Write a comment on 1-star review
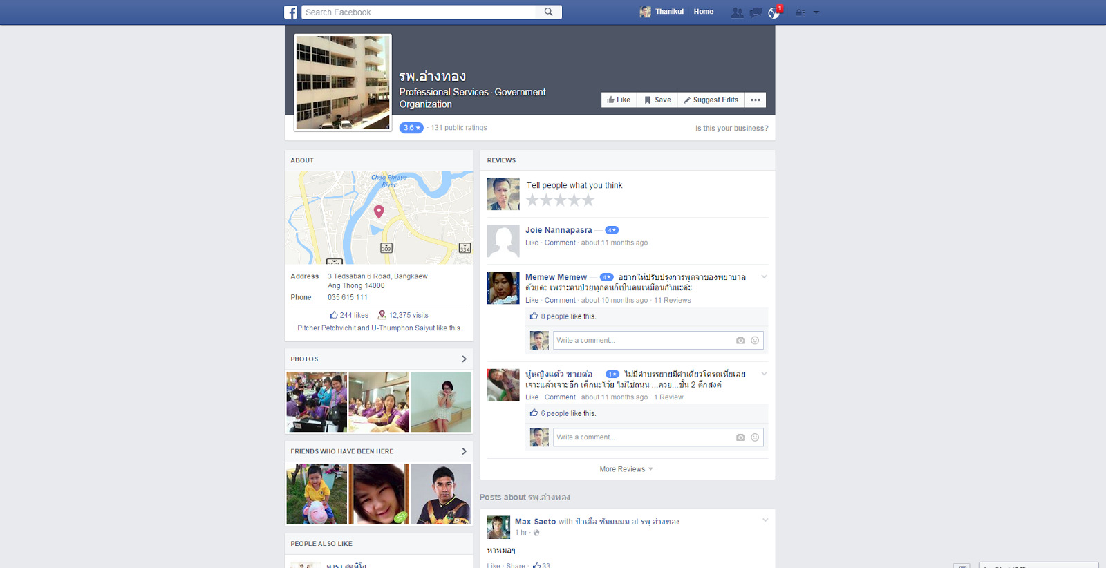The height and width of the screenshot is (568, 1106). [643, 437]
